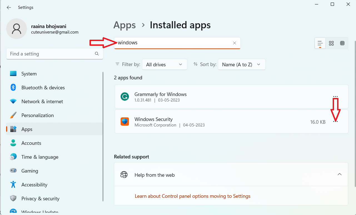Open the Filter by All drives dropdown
The height and width of the screenshot is (215, 356).
(x=164, y=64)
